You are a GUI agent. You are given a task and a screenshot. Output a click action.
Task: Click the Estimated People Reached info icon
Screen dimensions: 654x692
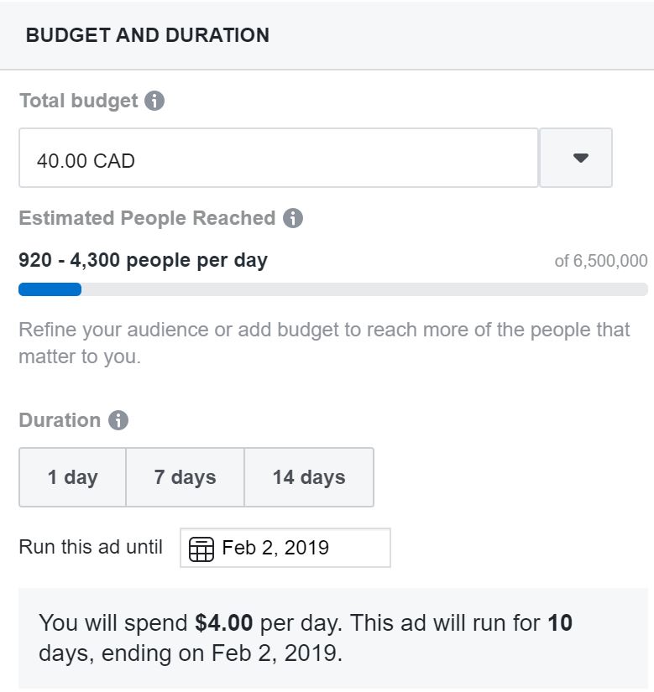[x=293, y=219]
